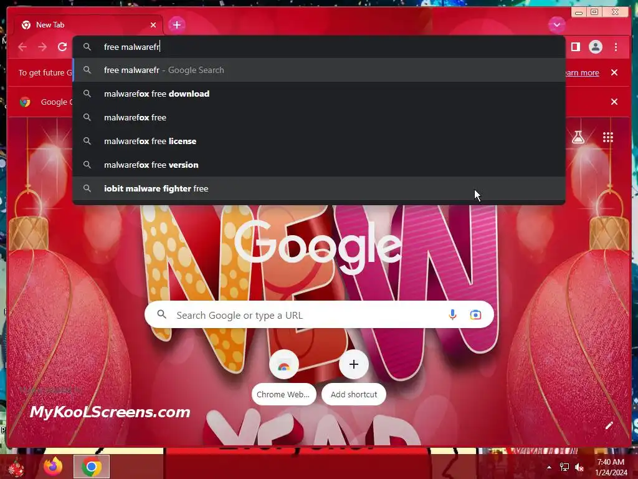638x479 pixels.
Task: Click search magnifier in Google search box
Action: [162, 314]
